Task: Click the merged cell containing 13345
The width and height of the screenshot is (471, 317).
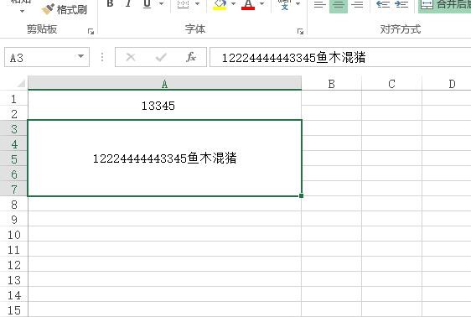Action: pyautogui.click(x=164, y=105)
